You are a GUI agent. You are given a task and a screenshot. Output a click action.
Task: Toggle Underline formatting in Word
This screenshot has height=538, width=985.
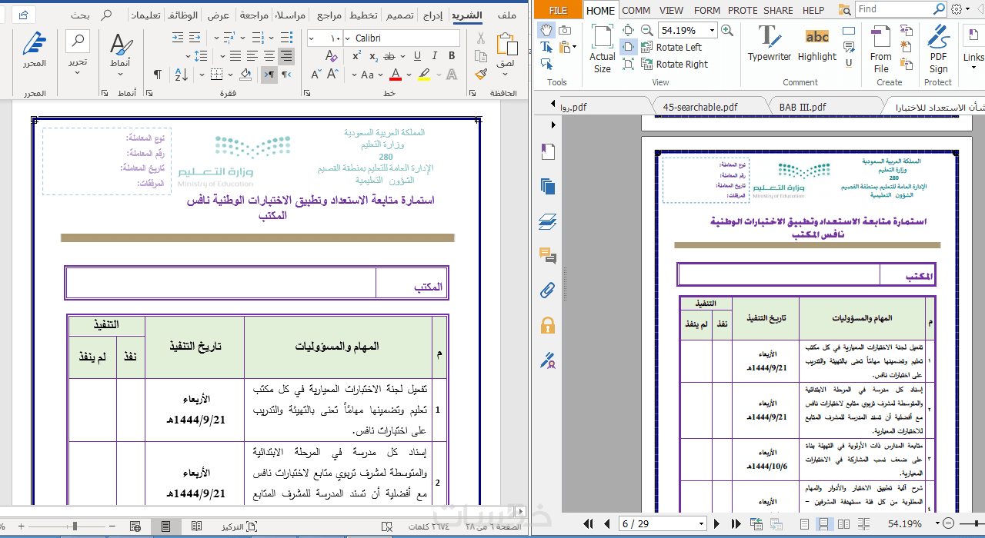(417, 56)
